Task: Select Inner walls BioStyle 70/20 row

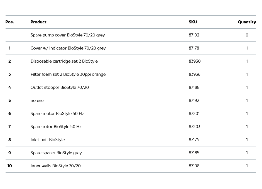Action: [x=55, y=166]
